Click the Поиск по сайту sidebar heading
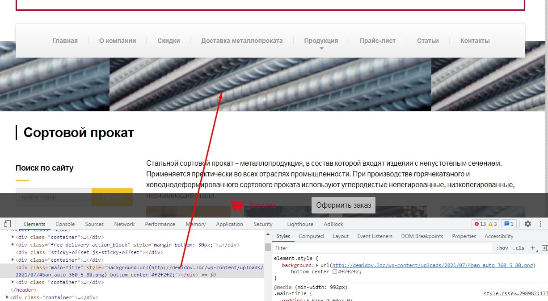This screenshot has width=548, height=301. 45,168
